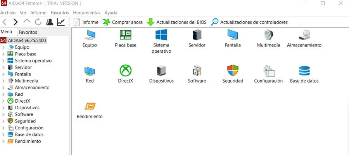Screen dimensions: 349x155
Task: Open the Ayuda menu
Action: tap(111, 13)
